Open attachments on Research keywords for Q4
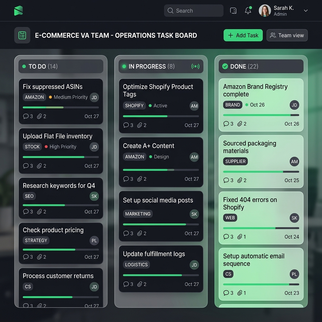The width and height of the screenshot is (322, 322). tap(42, 212)
